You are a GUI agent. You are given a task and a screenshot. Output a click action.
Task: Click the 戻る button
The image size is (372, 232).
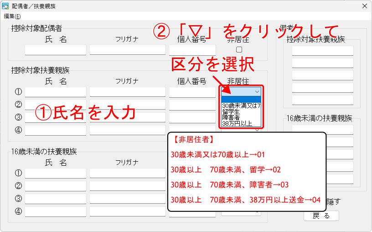[x=321, y=216]
